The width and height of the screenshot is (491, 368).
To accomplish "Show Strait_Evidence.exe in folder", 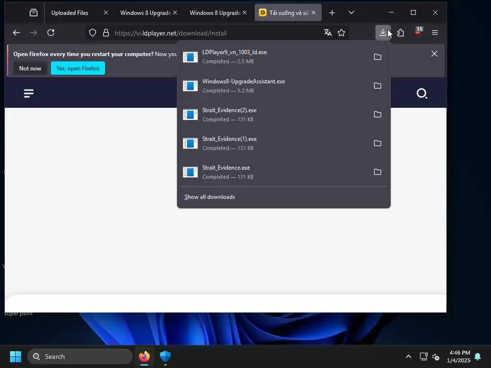I will coord(378,172).
